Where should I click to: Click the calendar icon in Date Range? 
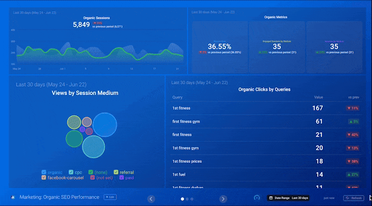pyautogui.click(x=270, y=198)
